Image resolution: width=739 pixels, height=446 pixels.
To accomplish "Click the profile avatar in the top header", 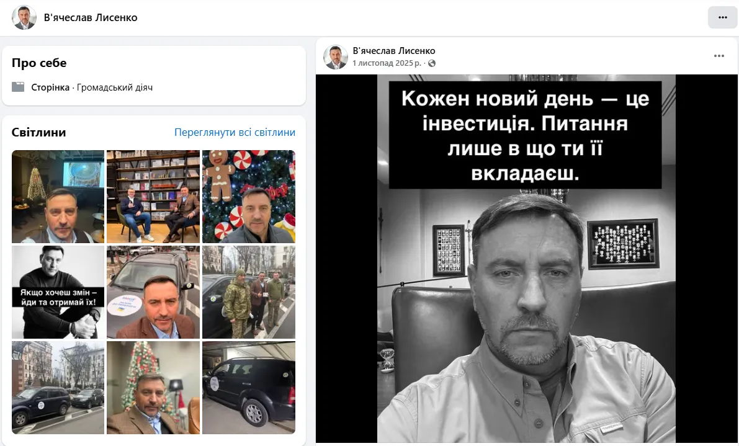I will point(24,17).
